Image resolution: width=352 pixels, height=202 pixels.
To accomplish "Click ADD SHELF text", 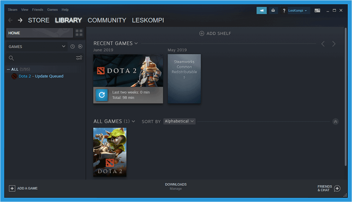I will (219, 33).
